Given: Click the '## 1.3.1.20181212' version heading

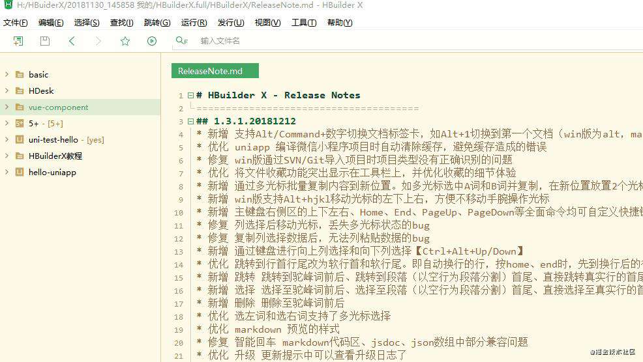Looking at the screenshot, I should (246, 121).
